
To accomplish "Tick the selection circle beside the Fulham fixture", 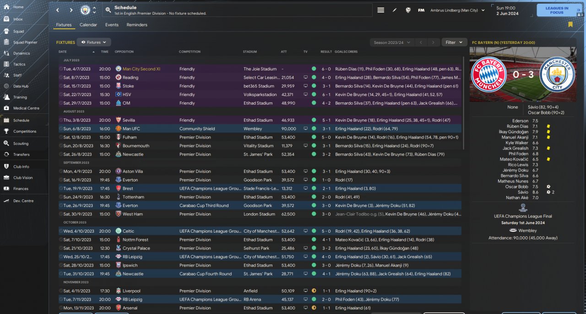I will click(x=60, y=138).
